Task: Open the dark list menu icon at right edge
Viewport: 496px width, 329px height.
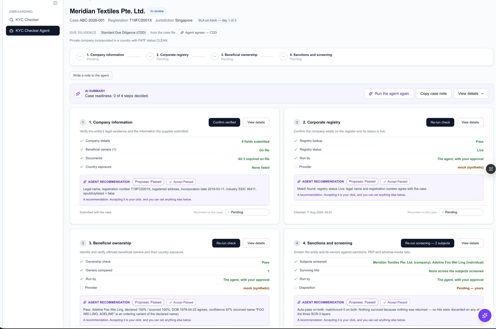Action: pos(491,169)
